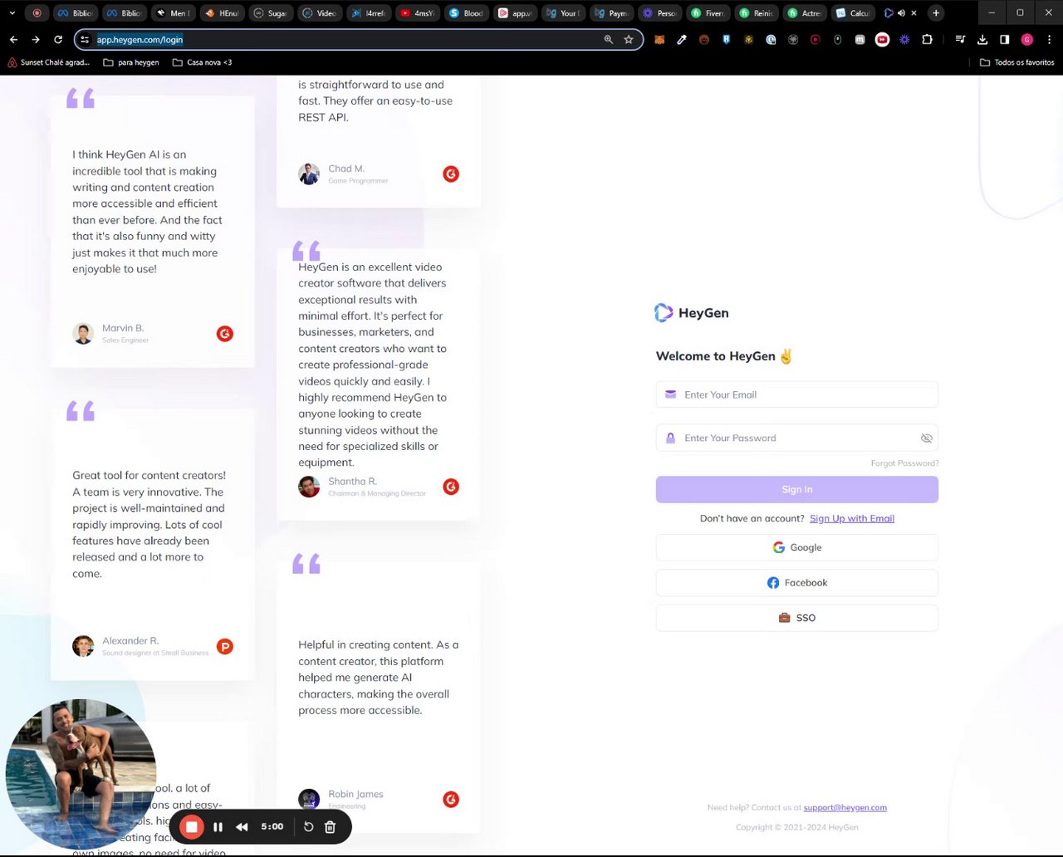This screenshot has width=1063, height=857.
Task: Click Chad M. avatar photo
Action: click(309, 174)
